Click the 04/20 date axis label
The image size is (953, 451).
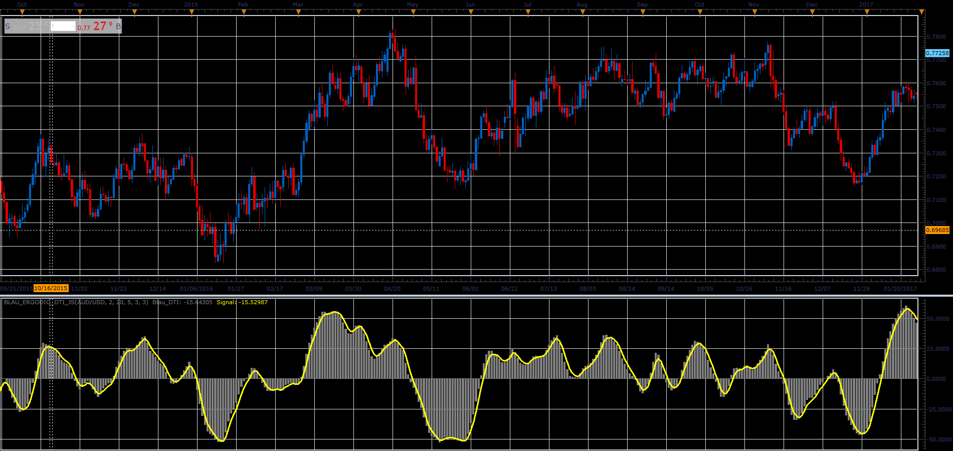(x=392, y=289)
